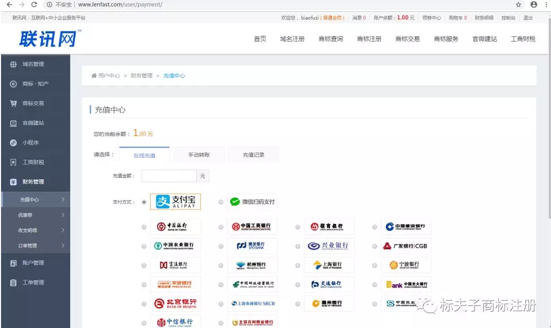Select the 浦发银行 radio button
551x328 pixels.
click(x=221, y=246)
